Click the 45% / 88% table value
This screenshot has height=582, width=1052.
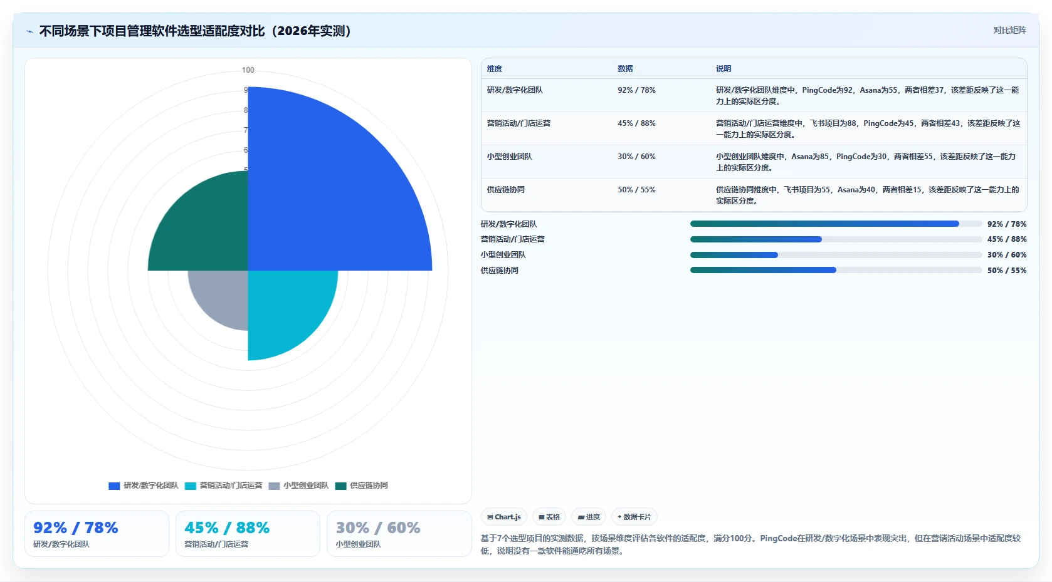[x=636, y=123]
